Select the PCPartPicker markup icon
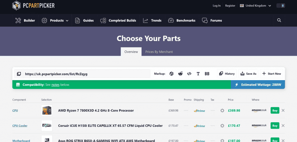 [171, 74]
